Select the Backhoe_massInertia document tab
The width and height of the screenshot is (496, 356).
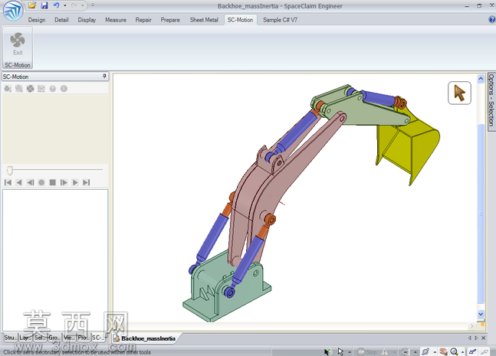[x=145, y=338]
